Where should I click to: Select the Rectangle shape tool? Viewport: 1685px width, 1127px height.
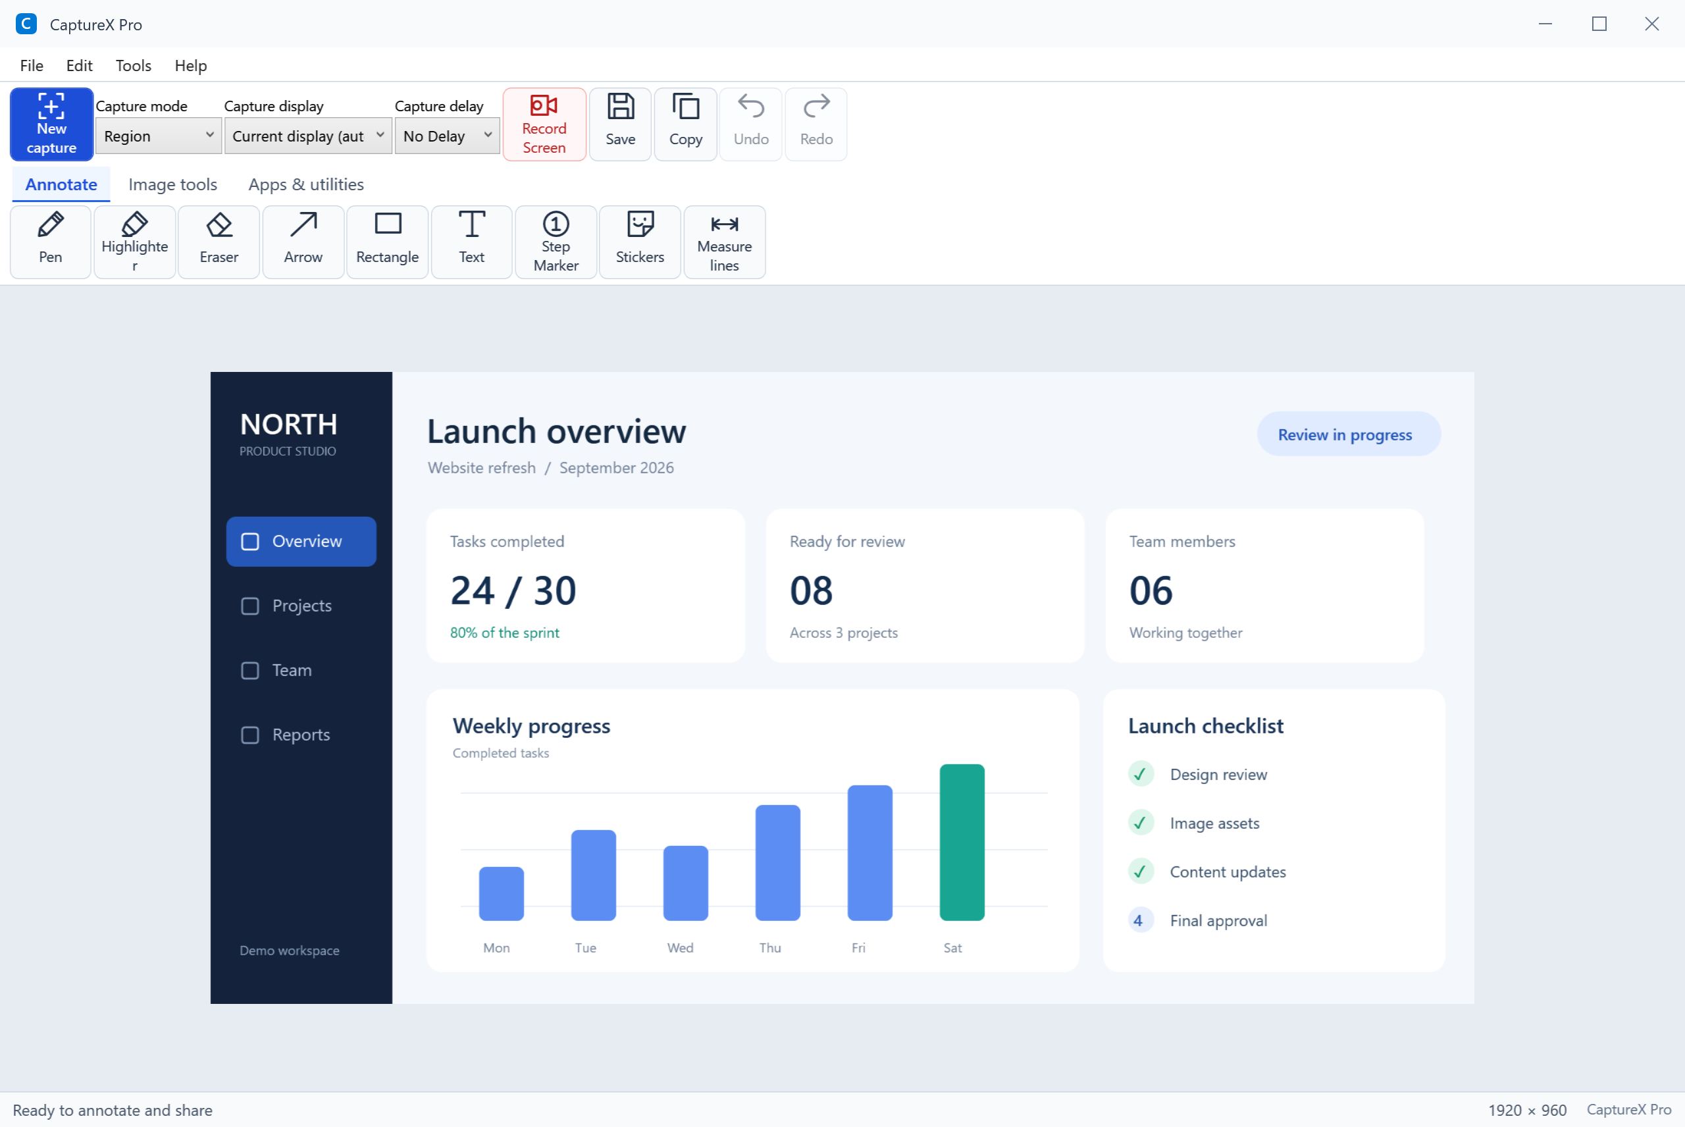pos(387,242)
